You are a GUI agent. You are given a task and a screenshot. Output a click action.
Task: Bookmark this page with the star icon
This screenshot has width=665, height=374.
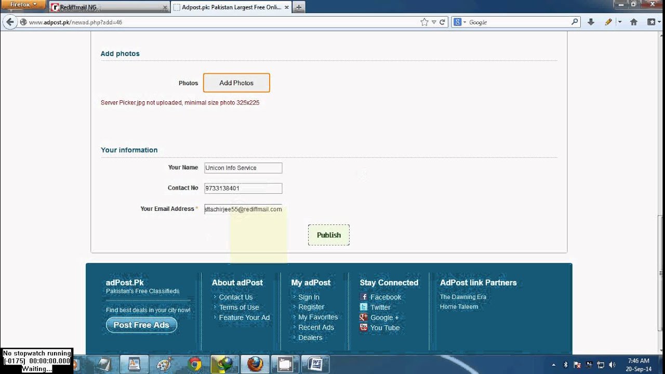[424, 22]
